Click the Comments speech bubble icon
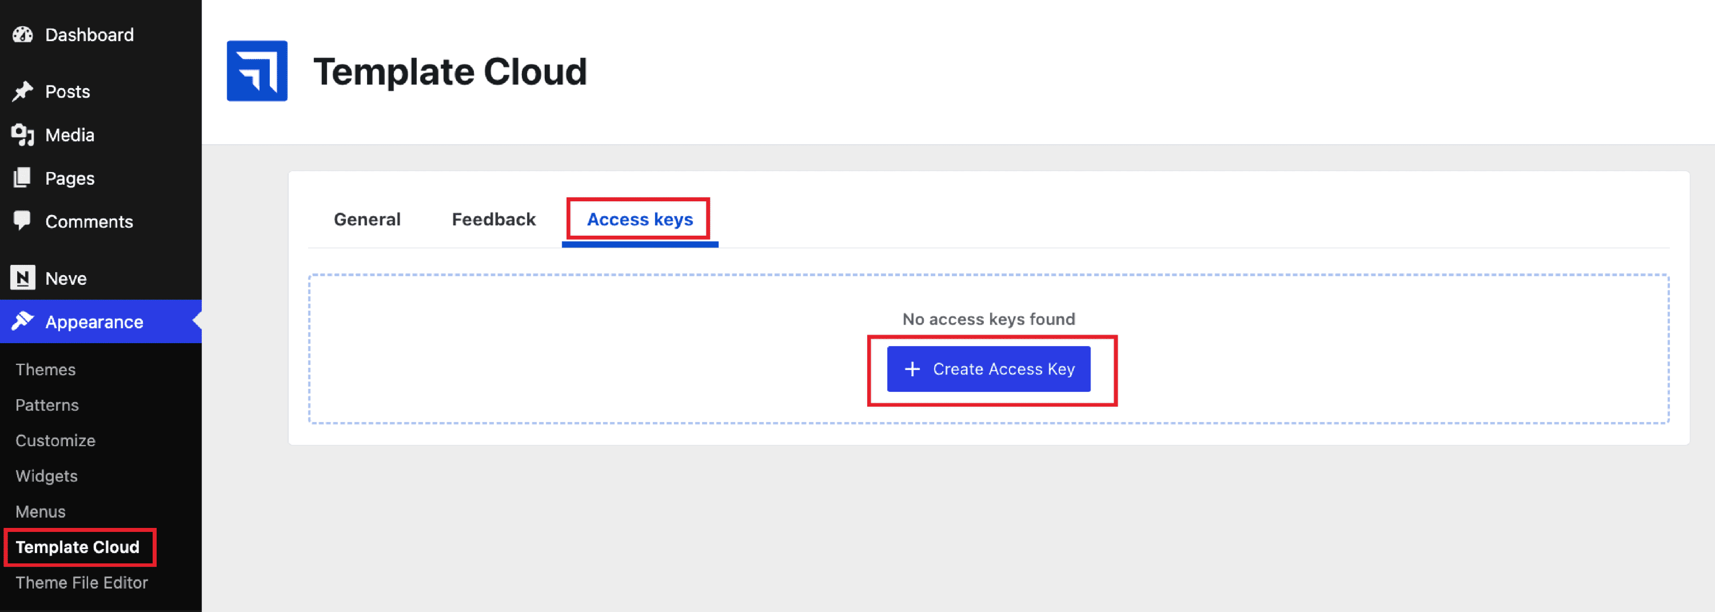1715x612 pixels. pos(23,220)
